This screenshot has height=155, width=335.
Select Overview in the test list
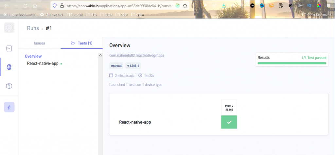(33, 56)
